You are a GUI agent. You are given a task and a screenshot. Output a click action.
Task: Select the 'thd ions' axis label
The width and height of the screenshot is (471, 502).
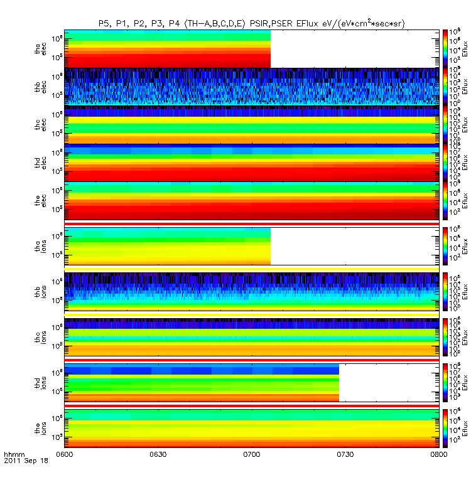(40, 383)
